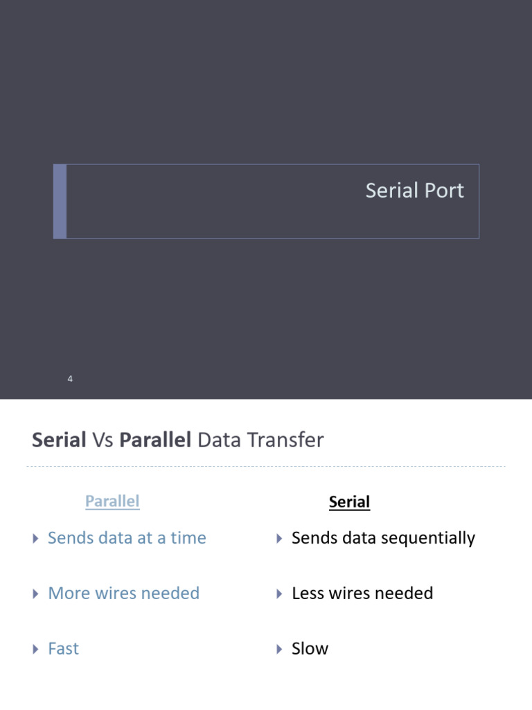Viewport: 532px width, 710px height.
Task: Click the bullet arrow beside "More wires needed"
Action: [x=36, y=594]
